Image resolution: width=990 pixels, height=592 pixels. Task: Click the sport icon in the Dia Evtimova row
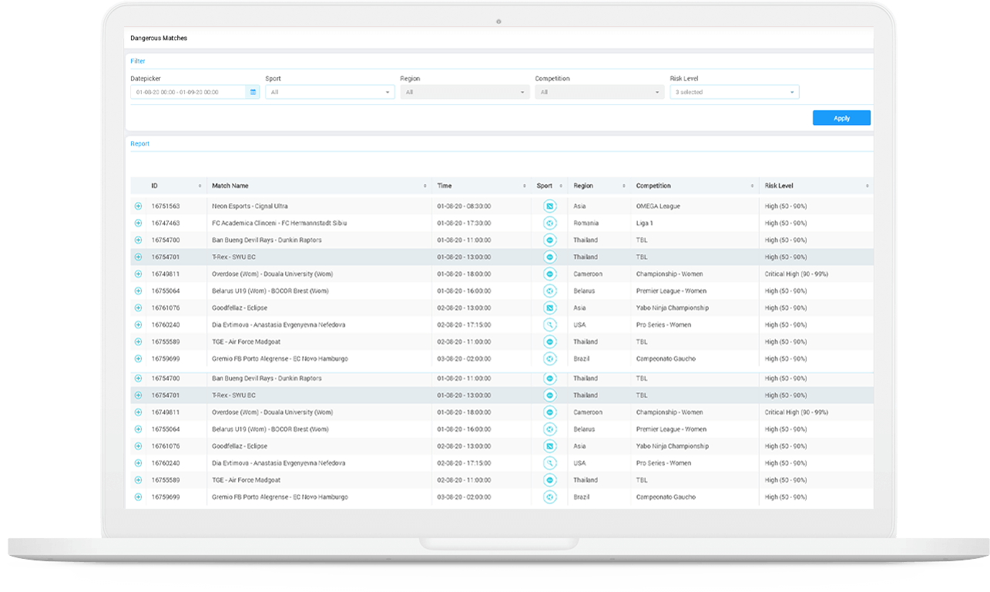(x=549, y=325)
